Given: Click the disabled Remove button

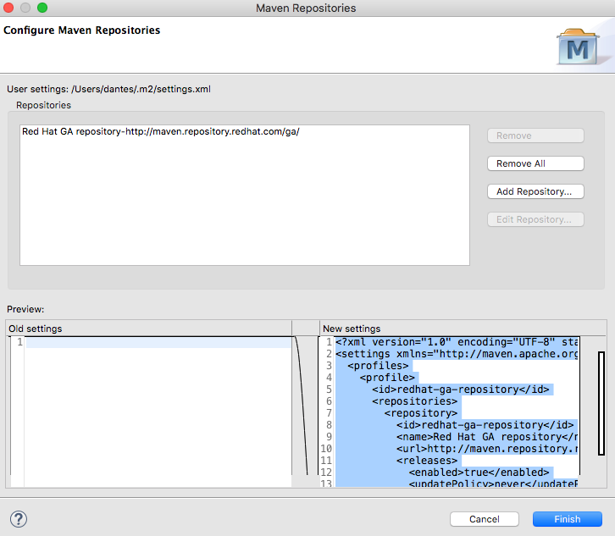Looking at the screenshot, I should point(535,135).
